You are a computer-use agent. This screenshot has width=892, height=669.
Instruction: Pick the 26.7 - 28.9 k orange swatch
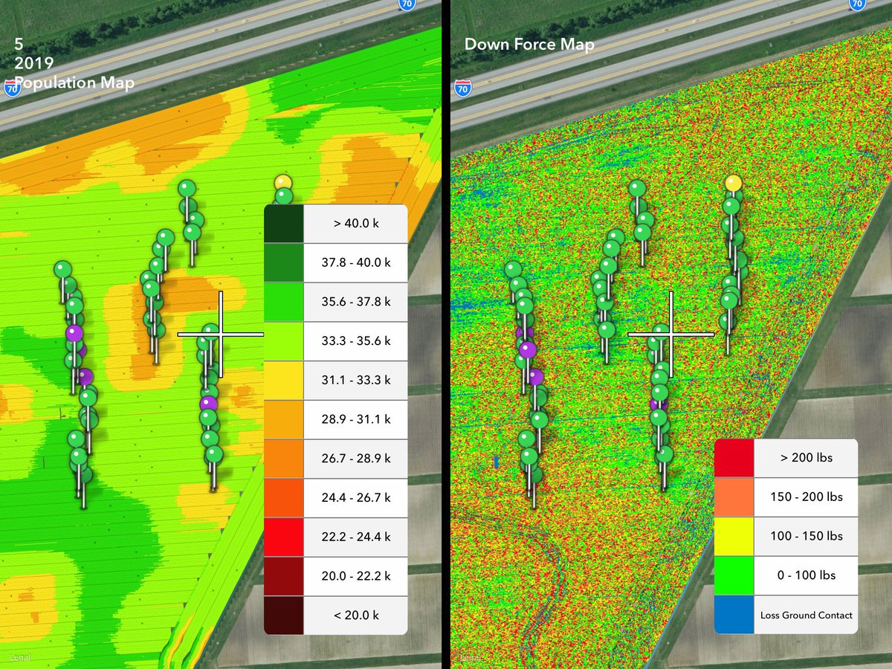(284, 459)
